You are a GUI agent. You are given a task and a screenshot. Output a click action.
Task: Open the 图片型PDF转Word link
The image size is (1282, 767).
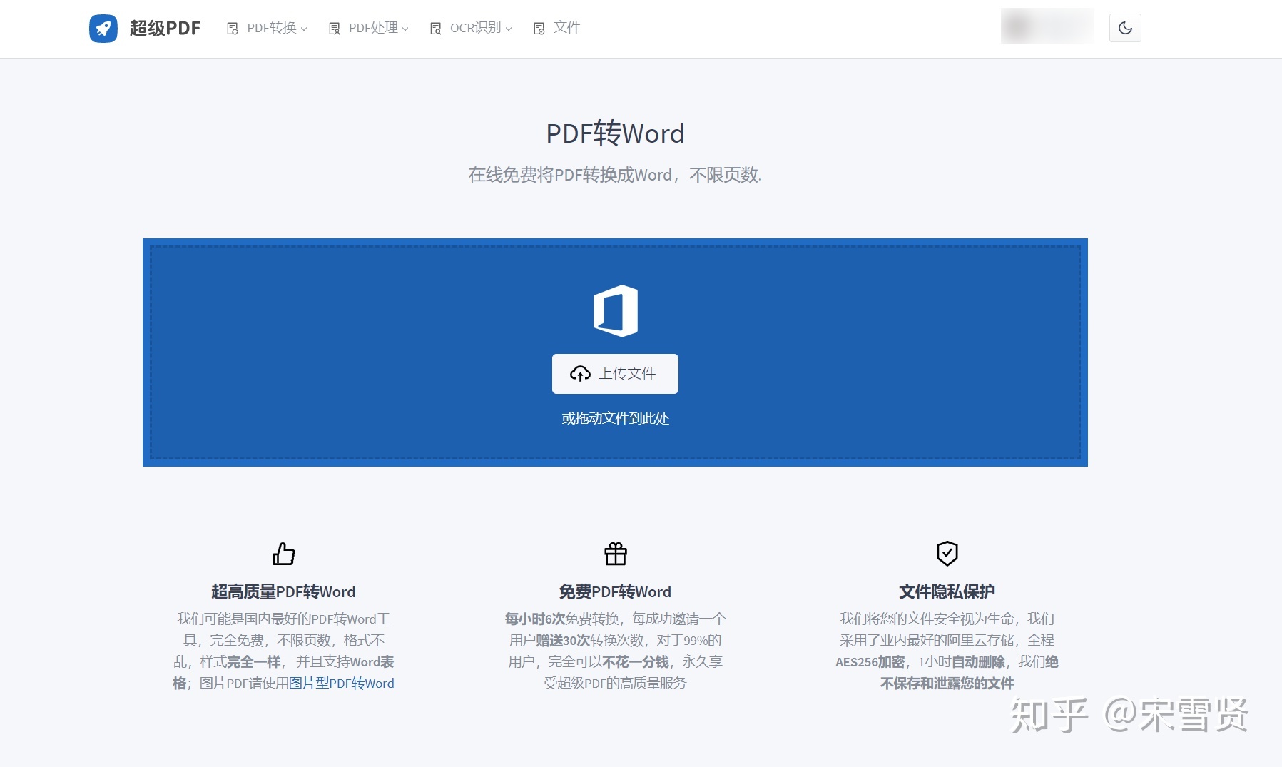[x=342, y=684]
